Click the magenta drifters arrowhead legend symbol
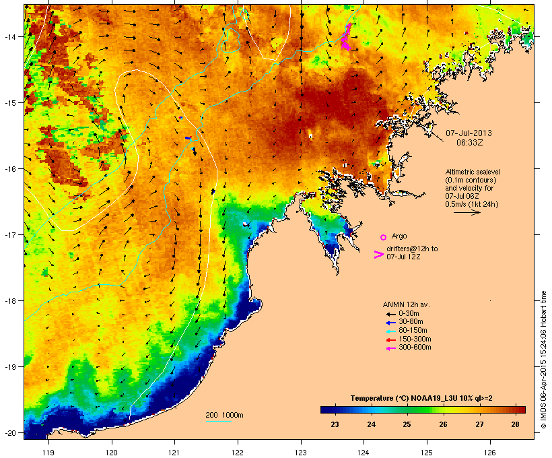 click(378, 255)
